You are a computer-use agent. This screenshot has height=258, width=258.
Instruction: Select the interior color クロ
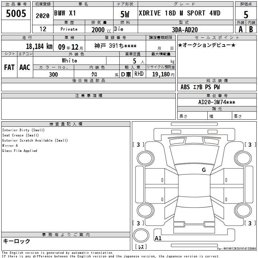click(x=94, y=74)
